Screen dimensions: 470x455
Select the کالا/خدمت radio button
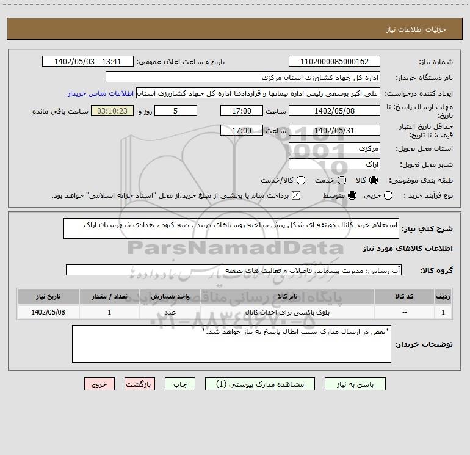tap(301, 180)
